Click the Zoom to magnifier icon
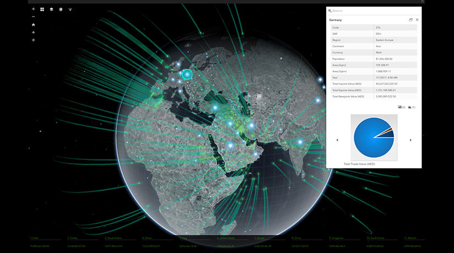Screen dimensions: 454x253 pos(329,10)
